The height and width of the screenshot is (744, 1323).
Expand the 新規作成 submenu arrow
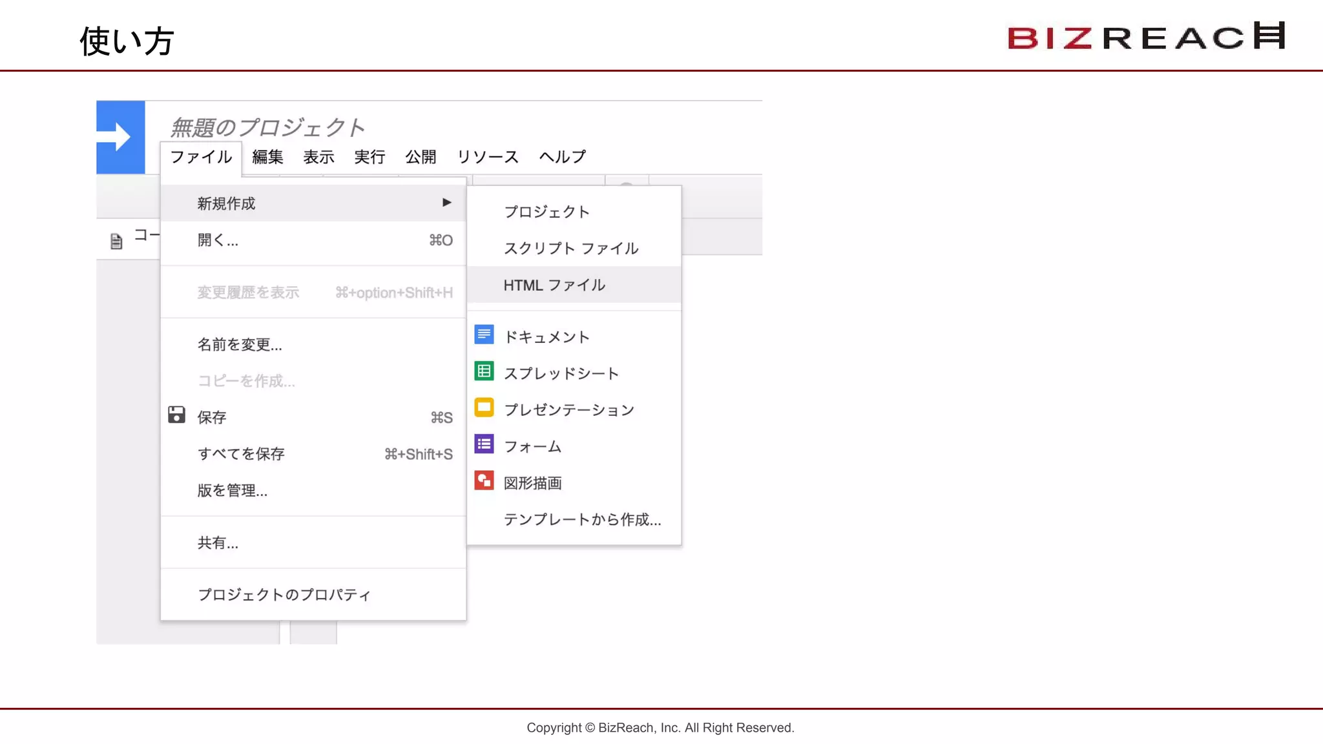point(446,203)
